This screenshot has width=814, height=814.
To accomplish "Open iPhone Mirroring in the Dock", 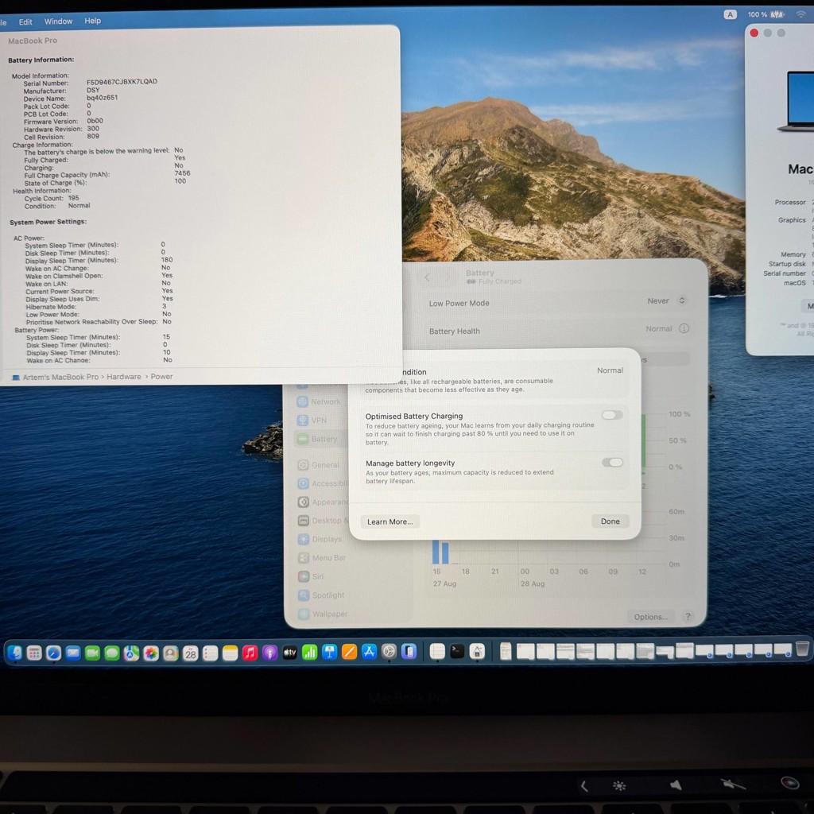I will 409,651.
